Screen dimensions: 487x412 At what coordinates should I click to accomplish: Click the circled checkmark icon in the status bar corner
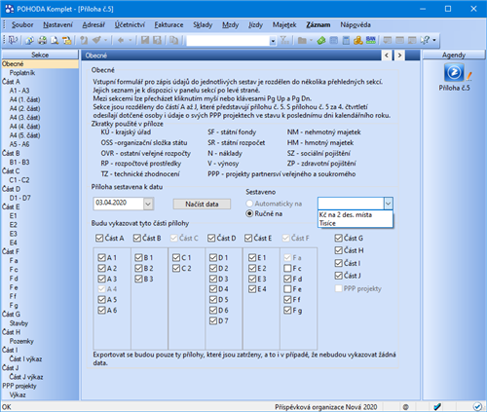(x=477, y=406)
